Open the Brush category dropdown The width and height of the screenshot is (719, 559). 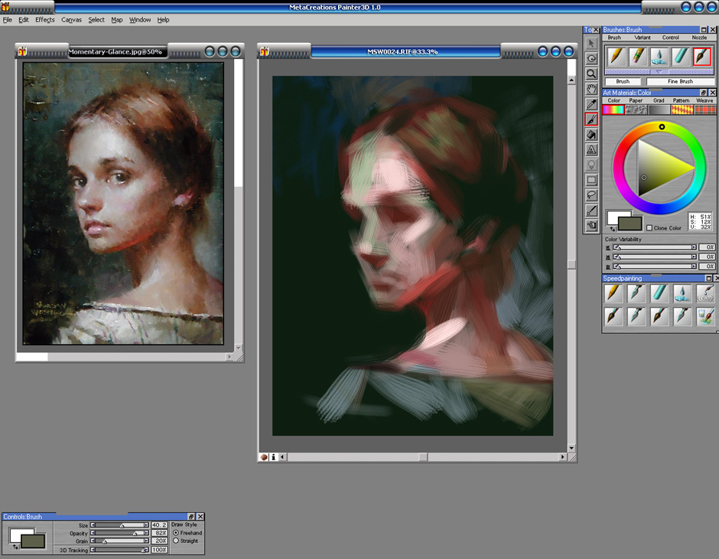click(x=623, y=81)
